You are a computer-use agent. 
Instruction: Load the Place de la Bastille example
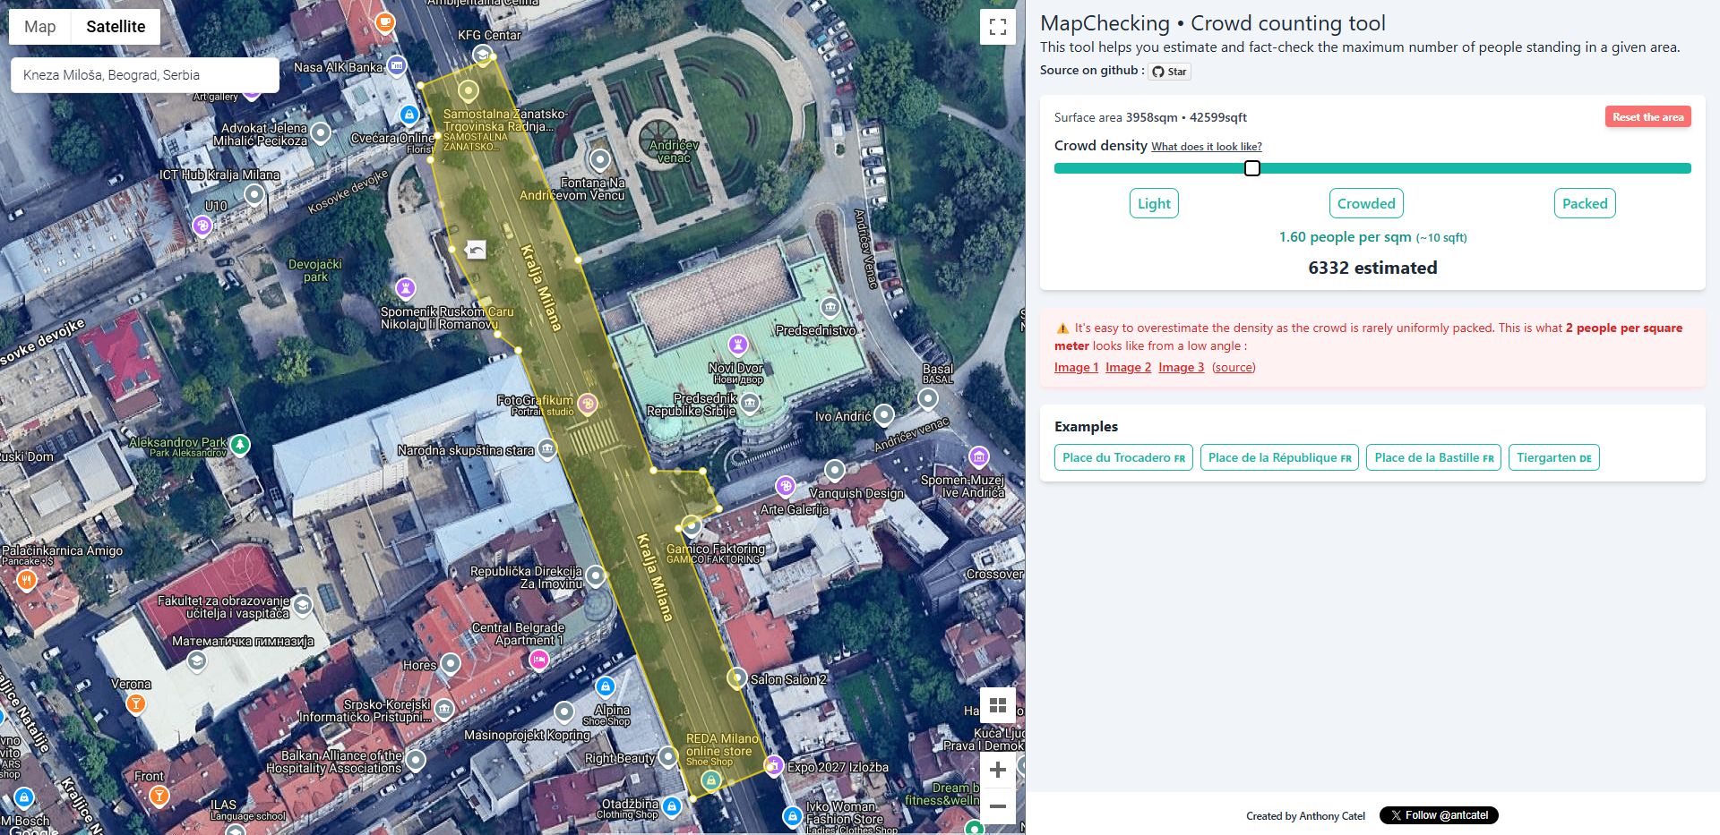click(1433, 457)
